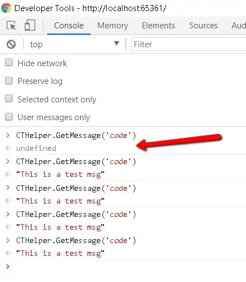Viewport: 246px width, 282px height.
Task: Open the partially visible Audits tab
Action: click(x=239, y=26)
